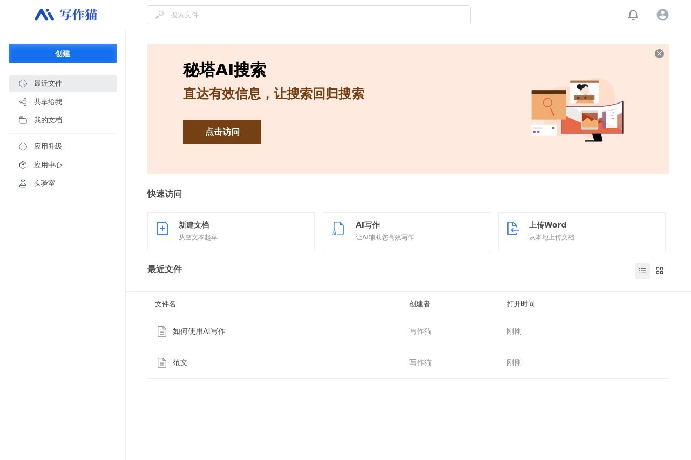Switch to list view layout
Viewport: 691px width, 460px height.
[642, 271]
